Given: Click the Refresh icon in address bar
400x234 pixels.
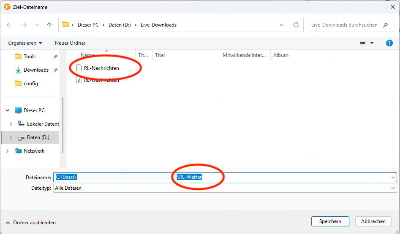Looking at the screenshot, I should coord(296,25).
